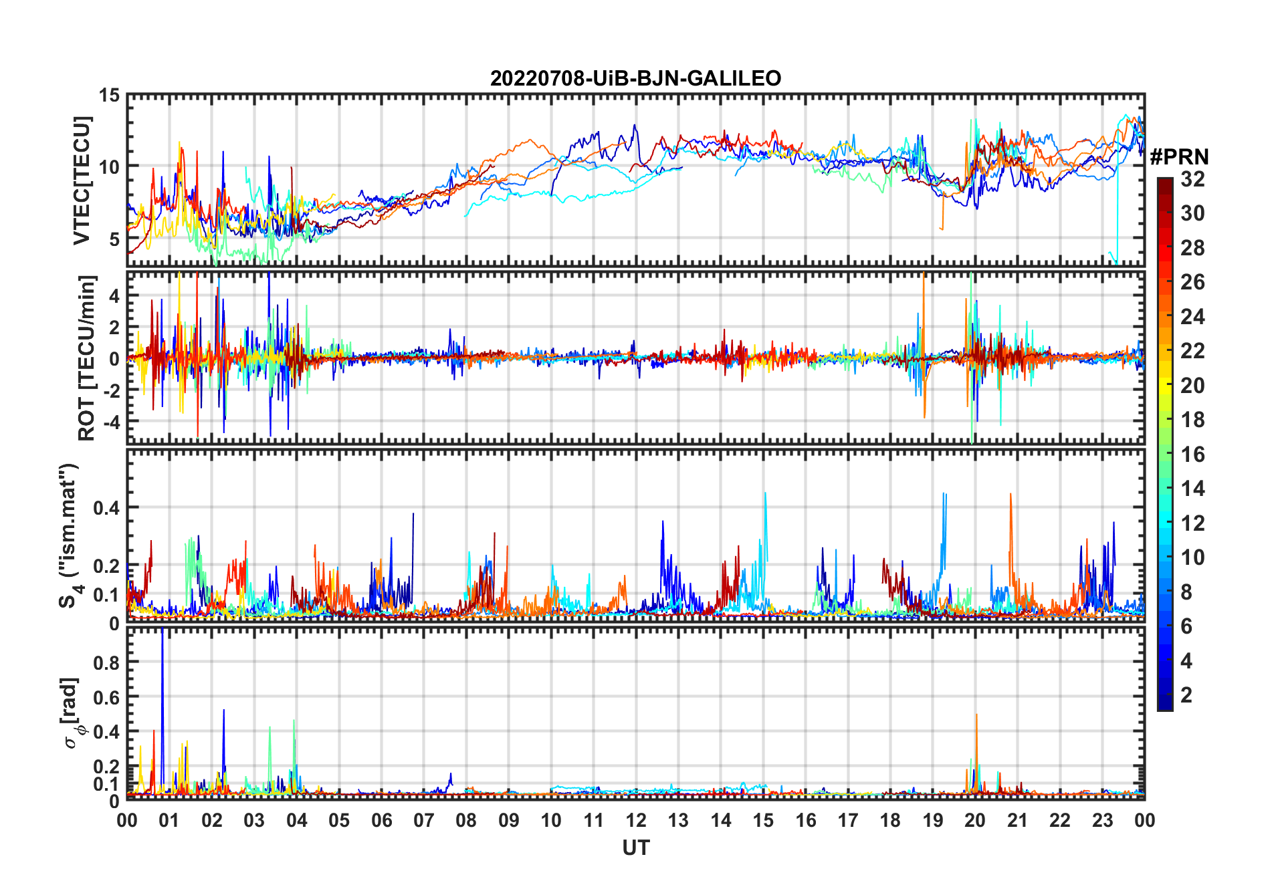
Task: Click colorbar tick label 18
Action: (1192, 420)
